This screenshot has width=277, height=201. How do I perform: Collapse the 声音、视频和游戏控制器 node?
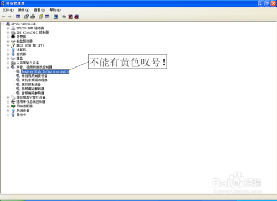[x=8, y=67]
